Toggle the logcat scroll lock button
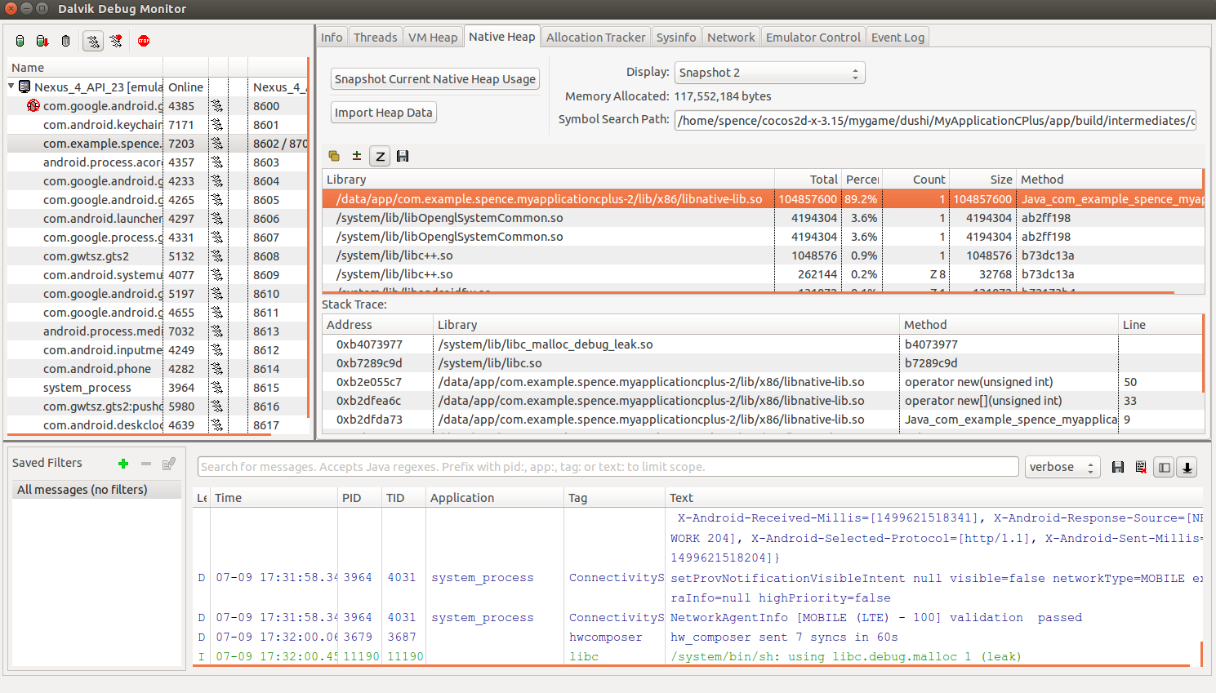 tap(1187, 467)
